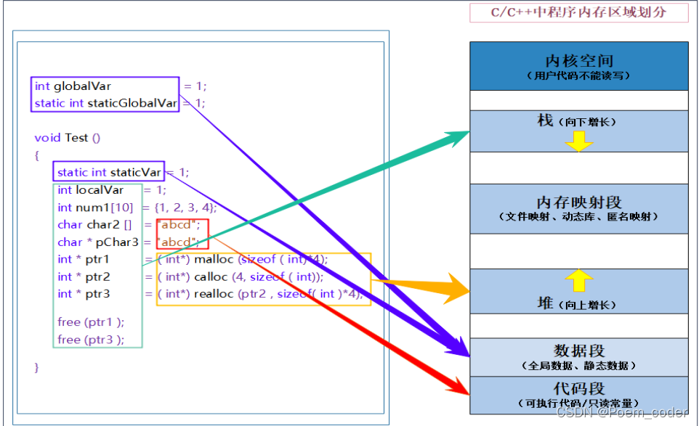
Task: Click the "abcd" string on the char2 line
Action: 178,225
